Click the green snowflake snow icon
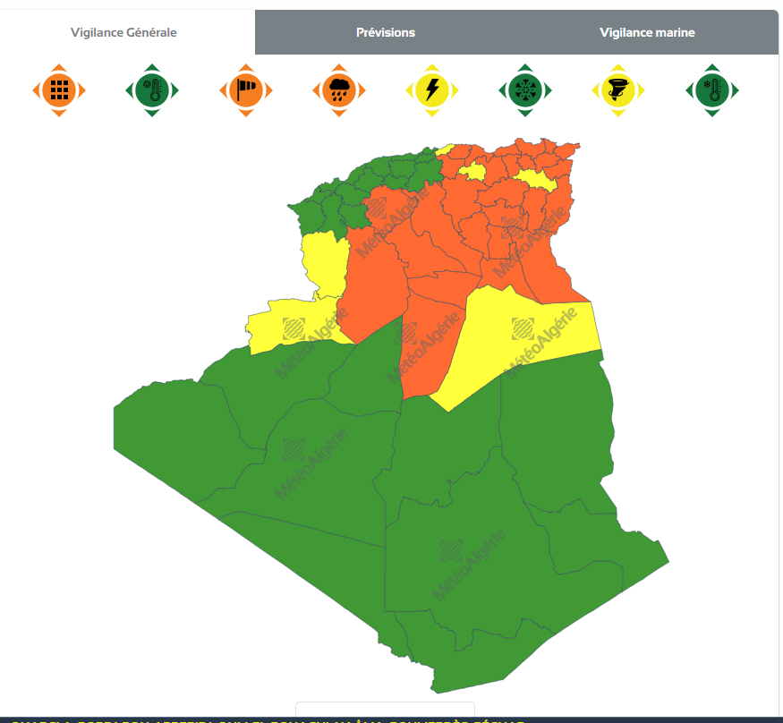Image resolution: width=783 pixels, height=723 pixels. [x=525, y=89]
